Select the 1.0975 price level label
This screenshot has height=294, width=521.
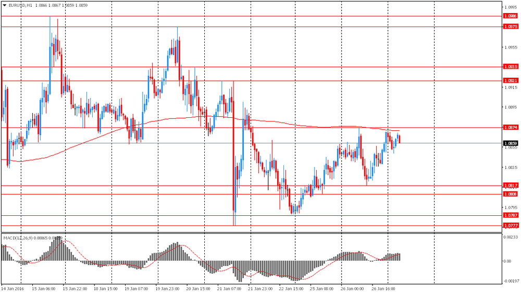click(x=511, y=27)
